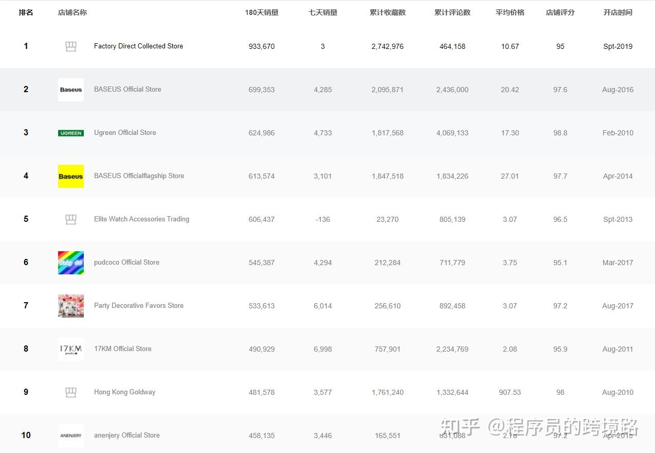Sort by 累计评论数 column header
The width and height of the screenshot is (655, 453).
[x=452, y=12]
